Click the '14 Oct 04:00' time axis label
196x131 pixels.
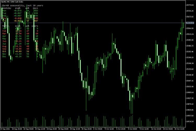click(168, 129)
